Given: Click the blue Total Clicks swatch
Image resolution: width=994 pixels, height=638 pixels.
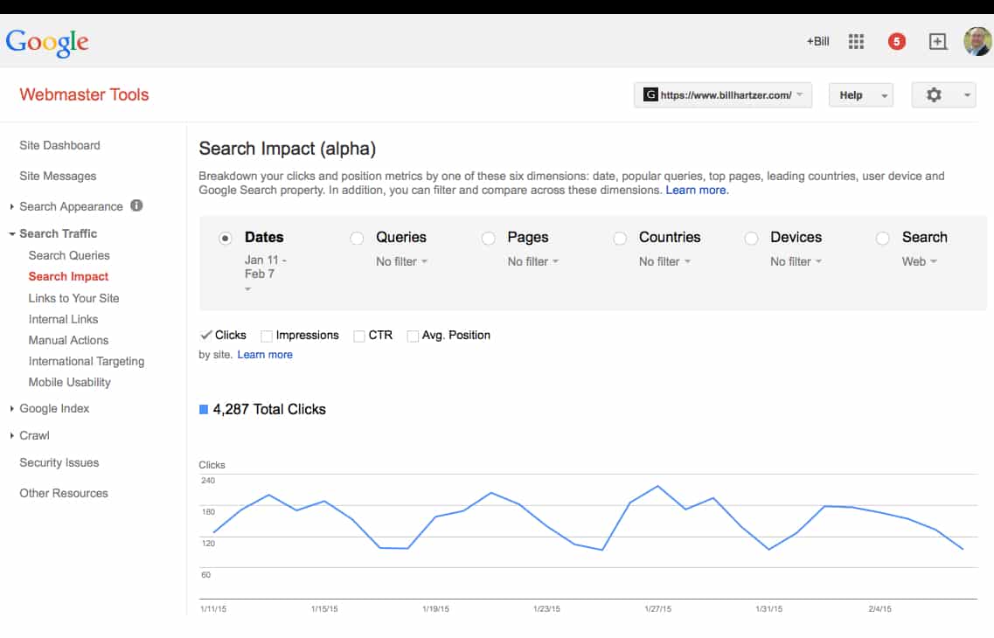Looking at the screenshot, I should point(204,409).
